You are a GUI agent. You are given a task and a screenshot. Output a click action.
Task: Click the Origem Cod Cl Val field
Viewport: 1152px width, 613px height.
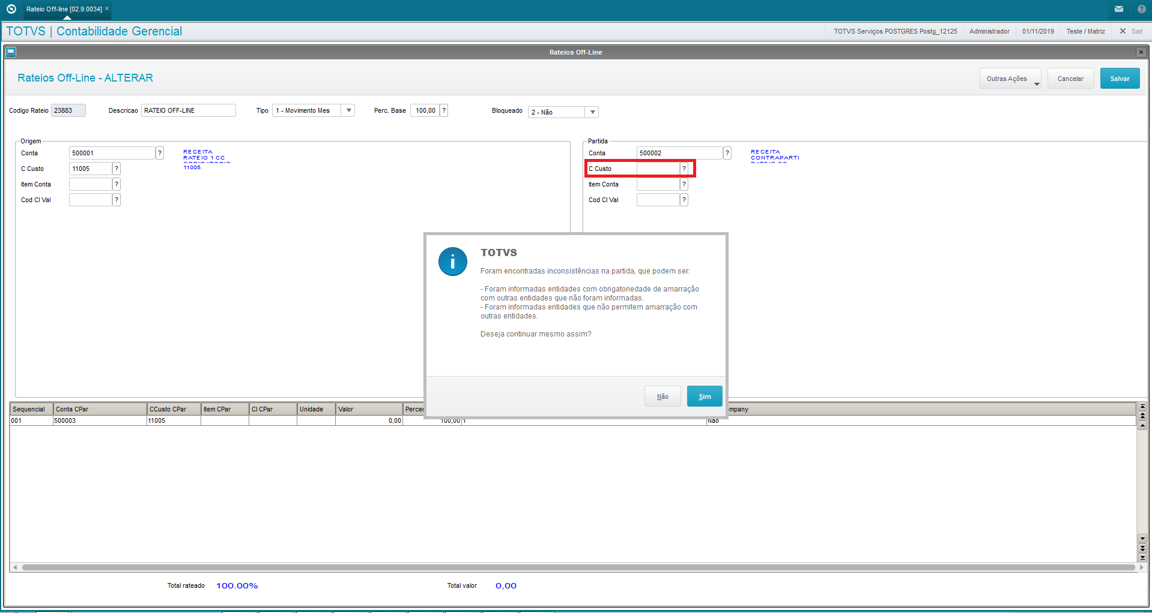(x=91, y=200)
